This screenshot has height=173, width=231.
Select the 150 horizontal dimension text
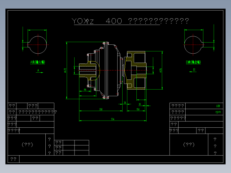tap(138, 110)
